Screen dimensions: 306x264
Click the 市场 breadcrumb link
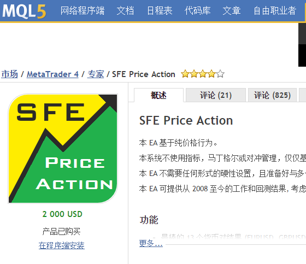tap(10, 74)
